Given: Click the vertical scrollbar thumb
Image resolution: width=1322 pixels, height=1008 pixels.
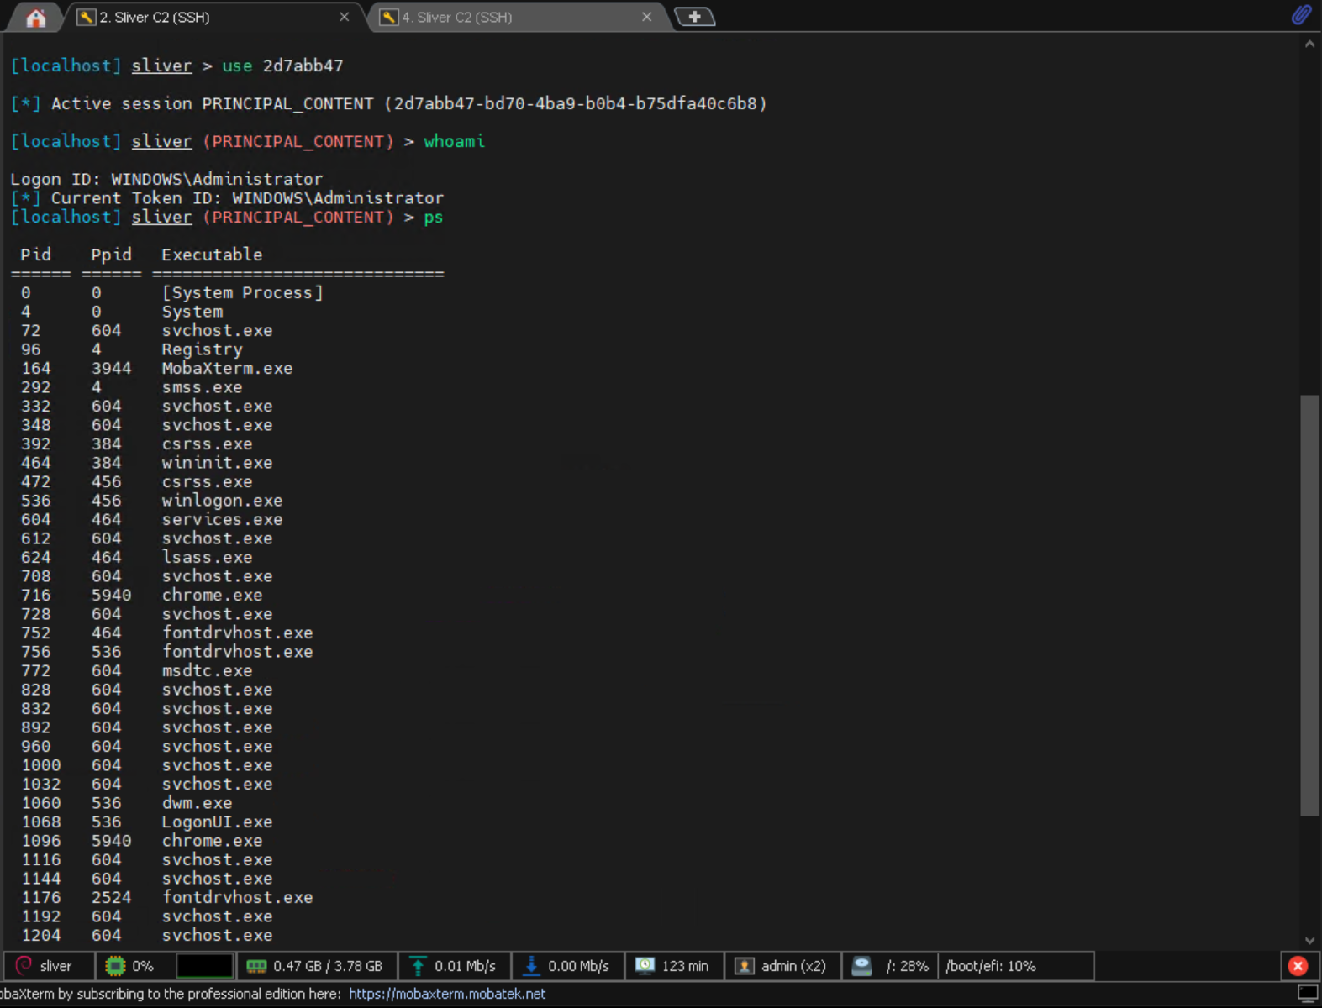Looking at the screenshot, I should (x=1309, y=605).
